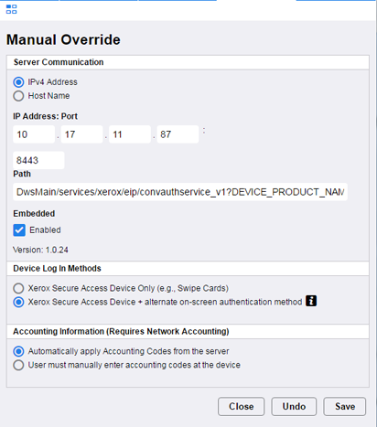Image resolution: width=377 pixels, height=427 pixels.
Task: Click the Close button
Action: pyautogui.click(x=241, y=406)
